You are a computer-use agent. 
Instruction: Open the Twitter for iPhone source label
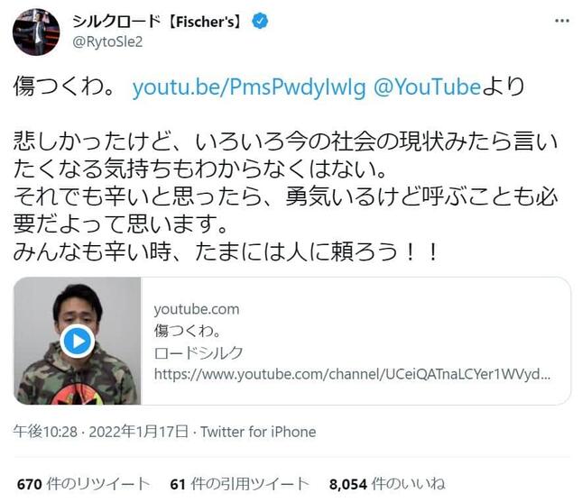[258, 432]
